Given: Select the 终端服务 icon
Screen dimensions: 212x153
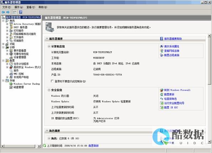Looking at the screenshot, I should (11, 41).
